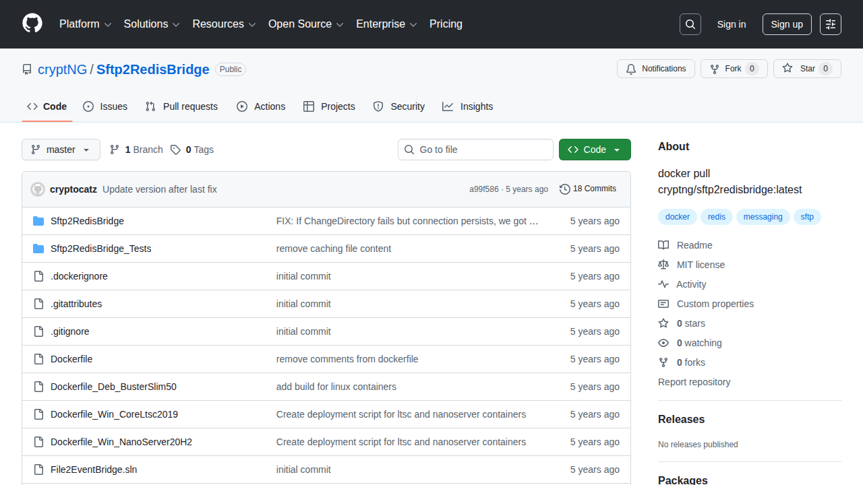The width and height of the screenshot is (863, 485).
Task: Click the Go to file search field
Action: pos(475,150)
